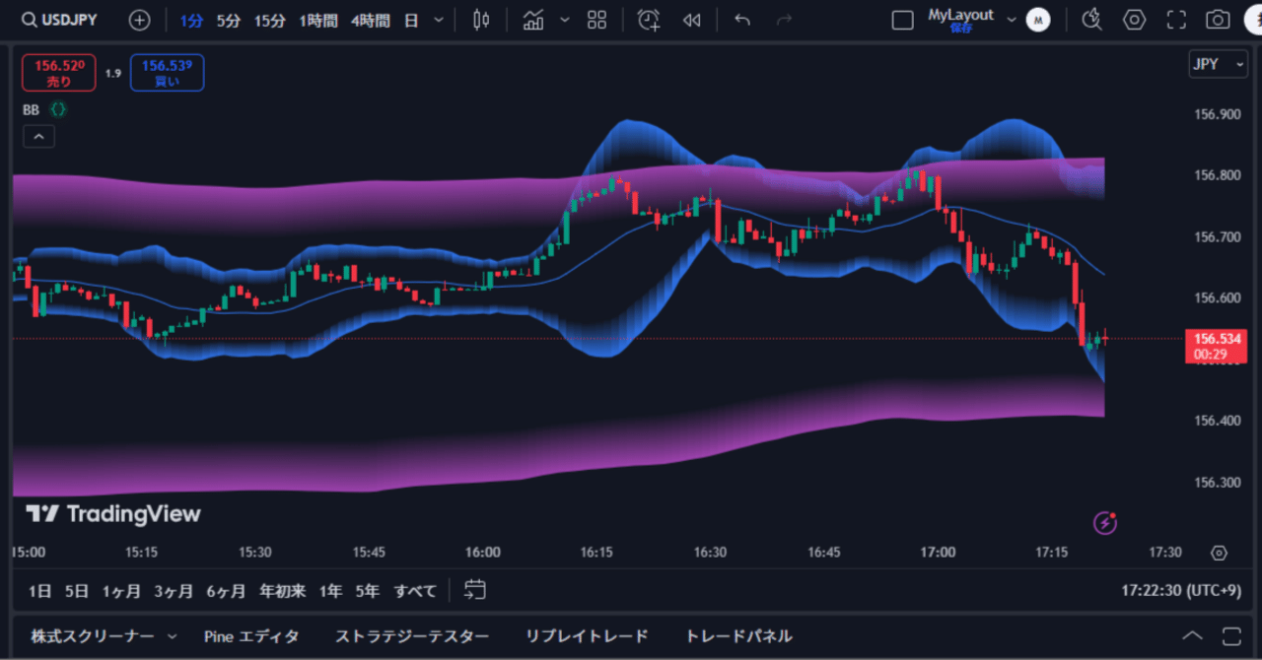This screenshot has height=660, width=1262.
Task: Open the Pine エディタ tab
Action: click(251, 636)
